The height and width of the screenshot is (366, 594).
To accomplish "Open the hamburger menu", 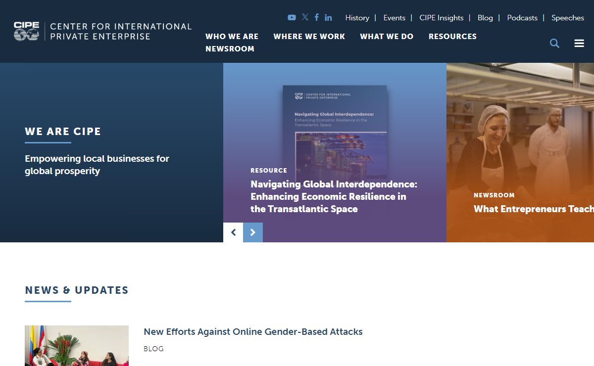I will (x=579, y=43).
